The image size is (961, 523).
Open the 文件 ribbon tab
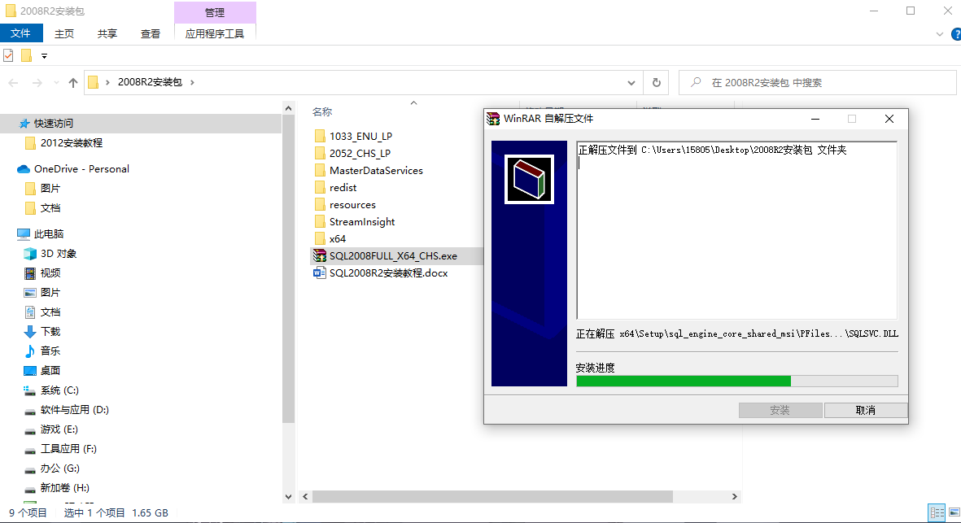(21, 33)
